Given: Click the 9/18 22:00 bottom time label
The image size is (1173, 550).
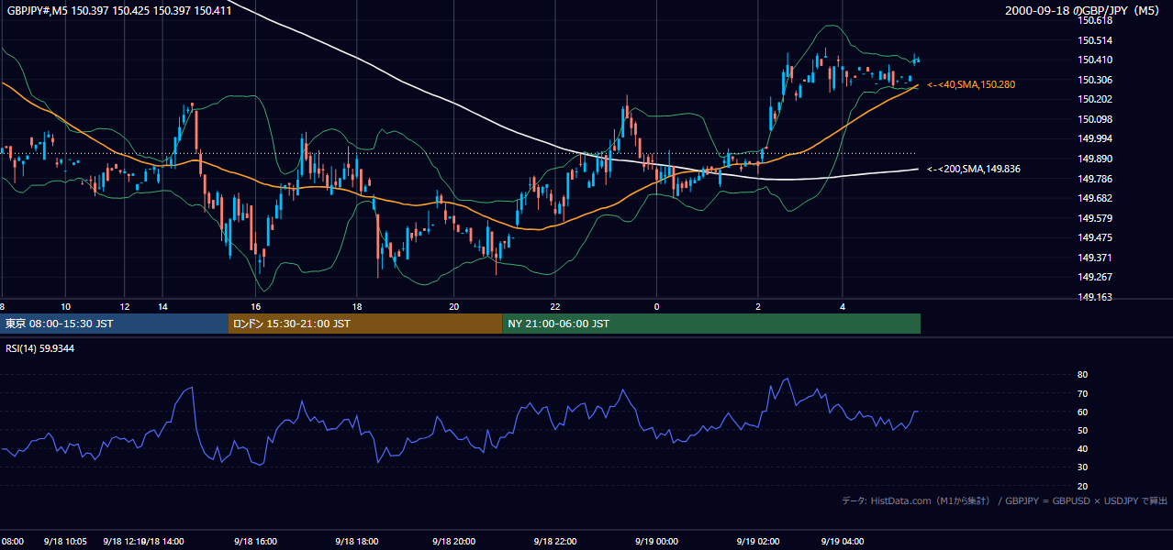Looking at the screenshot, I should 554,542.
